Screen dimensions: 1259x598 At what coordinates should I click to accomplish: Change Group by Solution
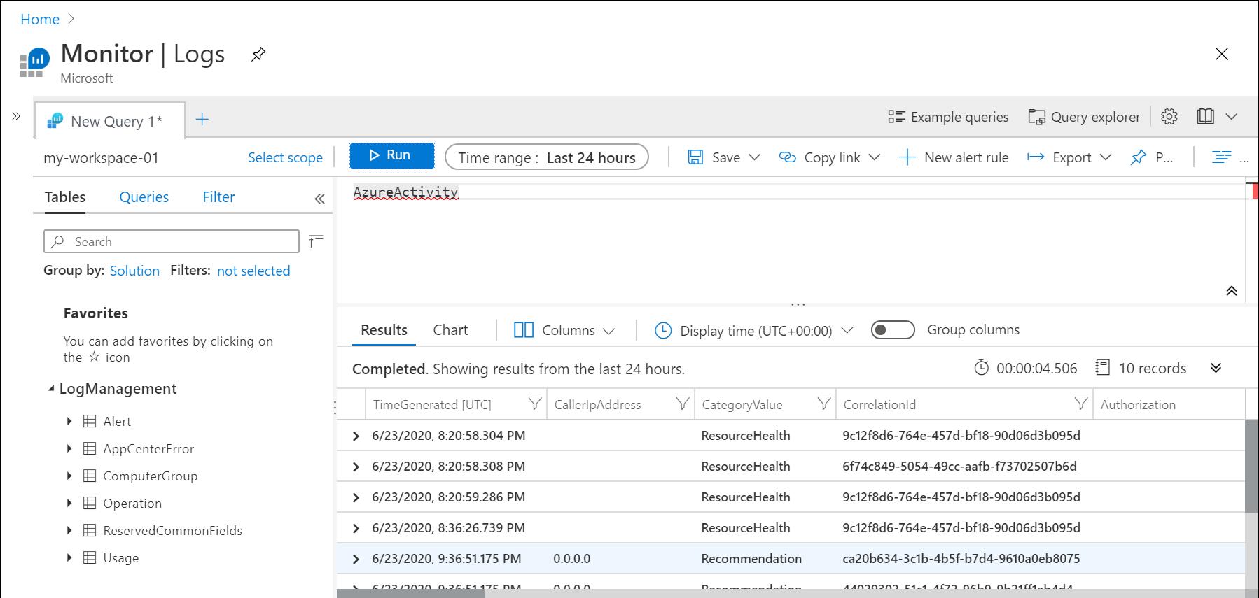[x=134, y=271]
